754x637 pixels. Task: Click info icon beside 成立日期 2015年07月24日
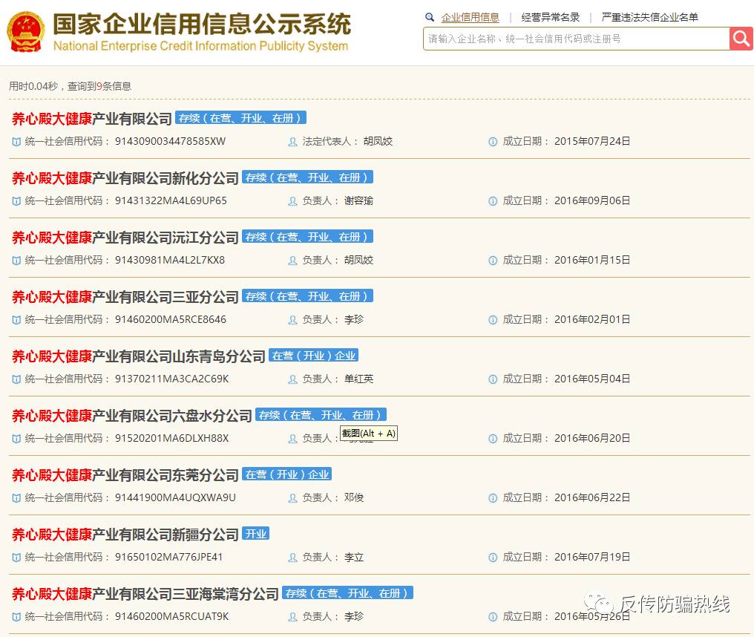point(493,142)
